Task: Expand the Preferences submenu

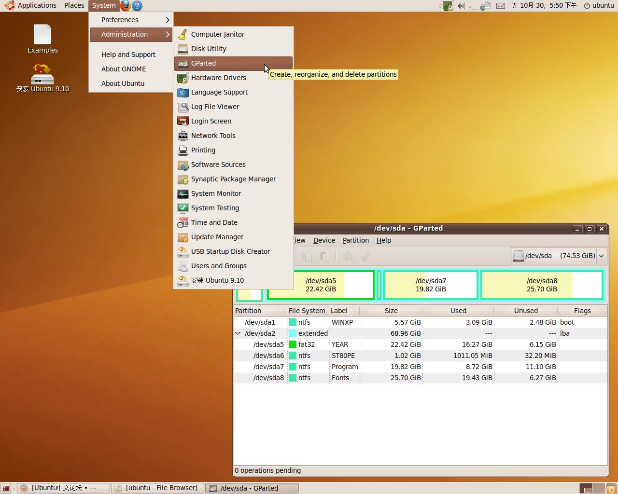Action: [131, 20]
